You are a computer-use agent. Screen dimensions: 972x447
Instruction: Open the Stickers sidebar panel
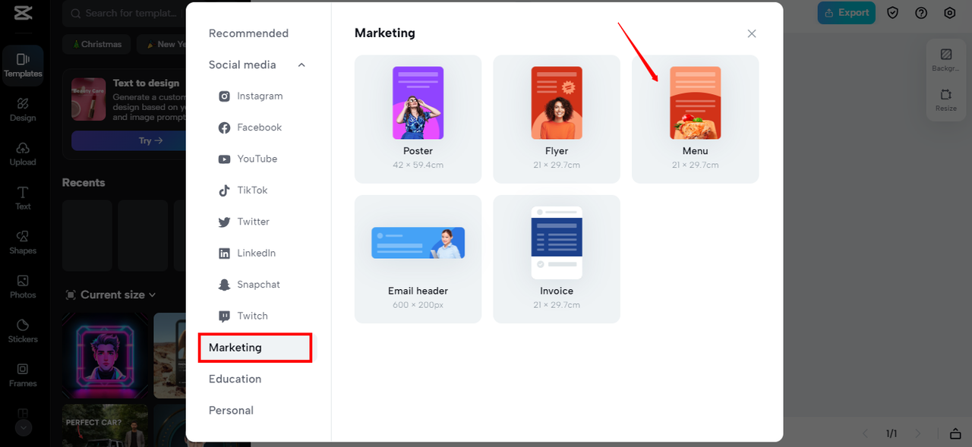[23, 331]
